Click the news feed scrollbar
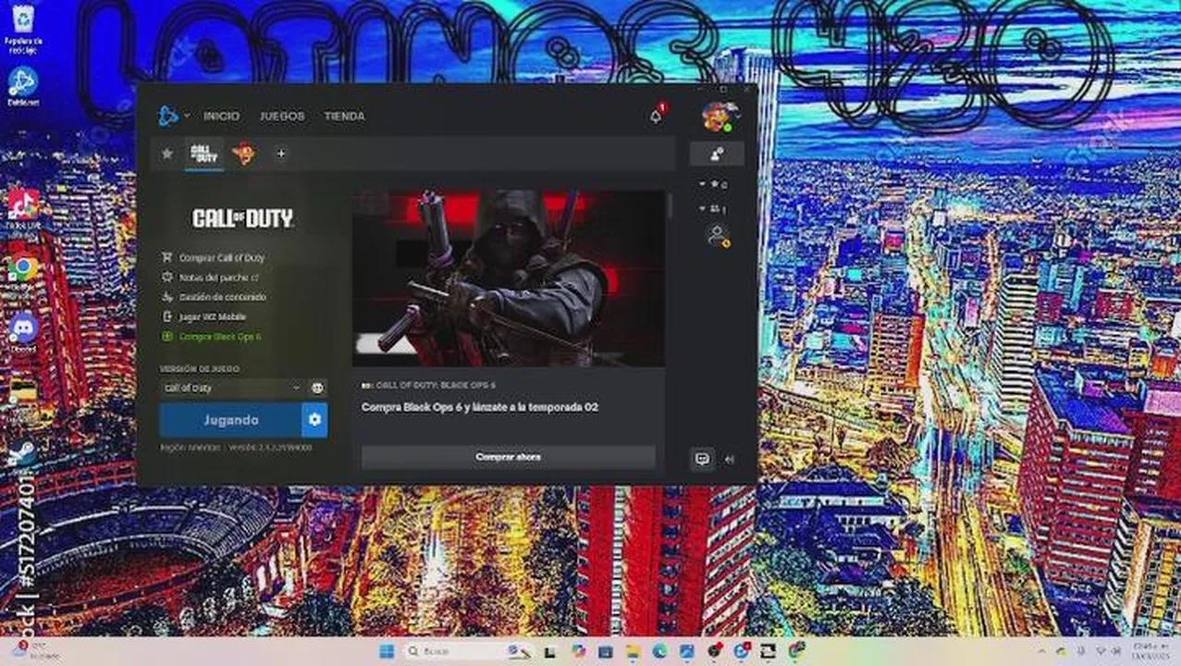1181x666 pixels. [670, 205]
